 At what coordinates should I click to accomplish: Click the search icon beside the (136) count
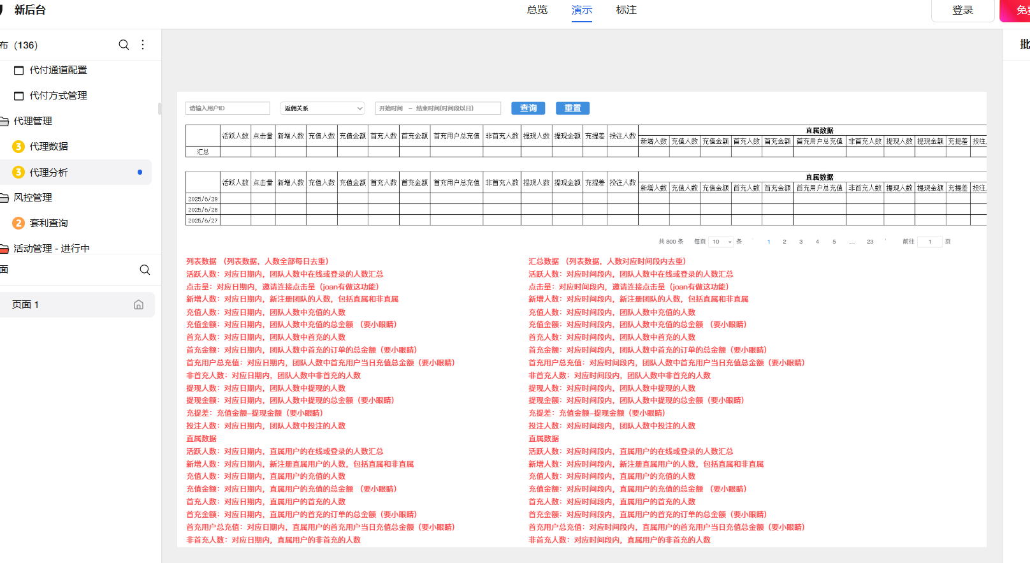[124, 45]
